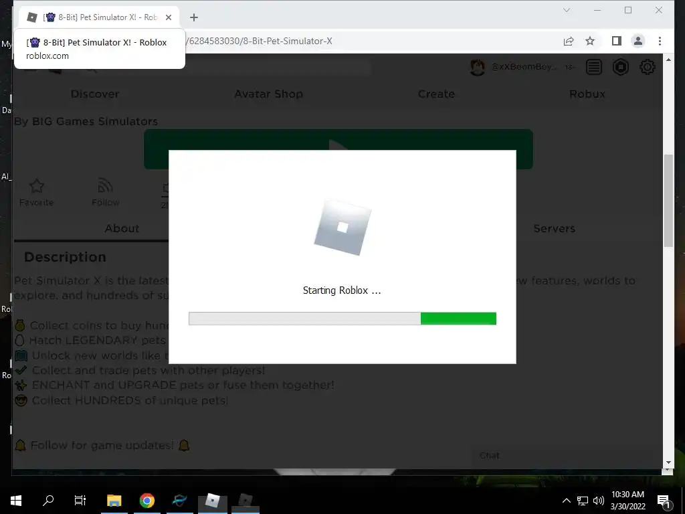
Task: Open Windows Start menu
Action: [x=16, y=501]
